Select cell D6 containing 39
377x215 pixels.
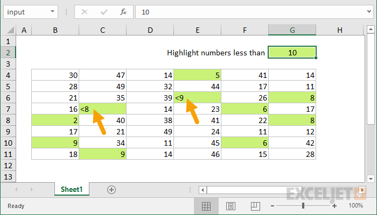[x=150, y=98]
